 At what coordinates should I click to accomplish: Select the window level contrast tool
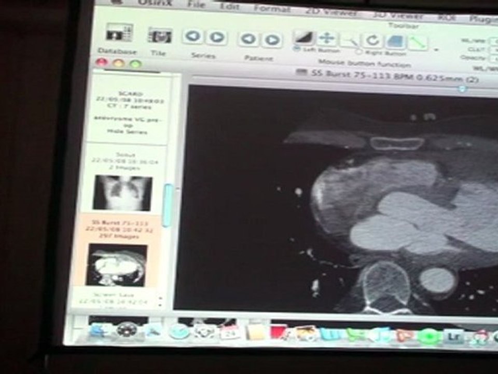(x=303, y=38)
